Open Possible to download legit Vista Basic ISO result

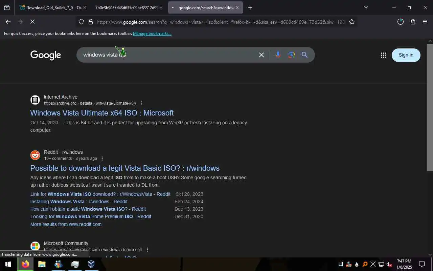pos(125,168)
